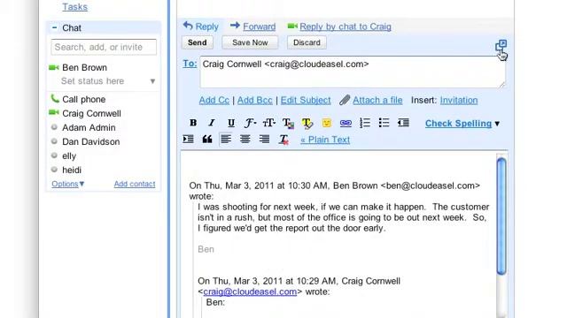Click in the To recipients field

pyautogui.click(x=353, y=72)
